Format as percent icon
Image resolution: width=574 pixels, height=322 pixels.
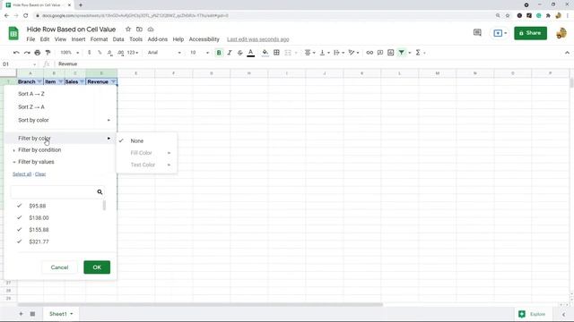(x=100, y=53)
